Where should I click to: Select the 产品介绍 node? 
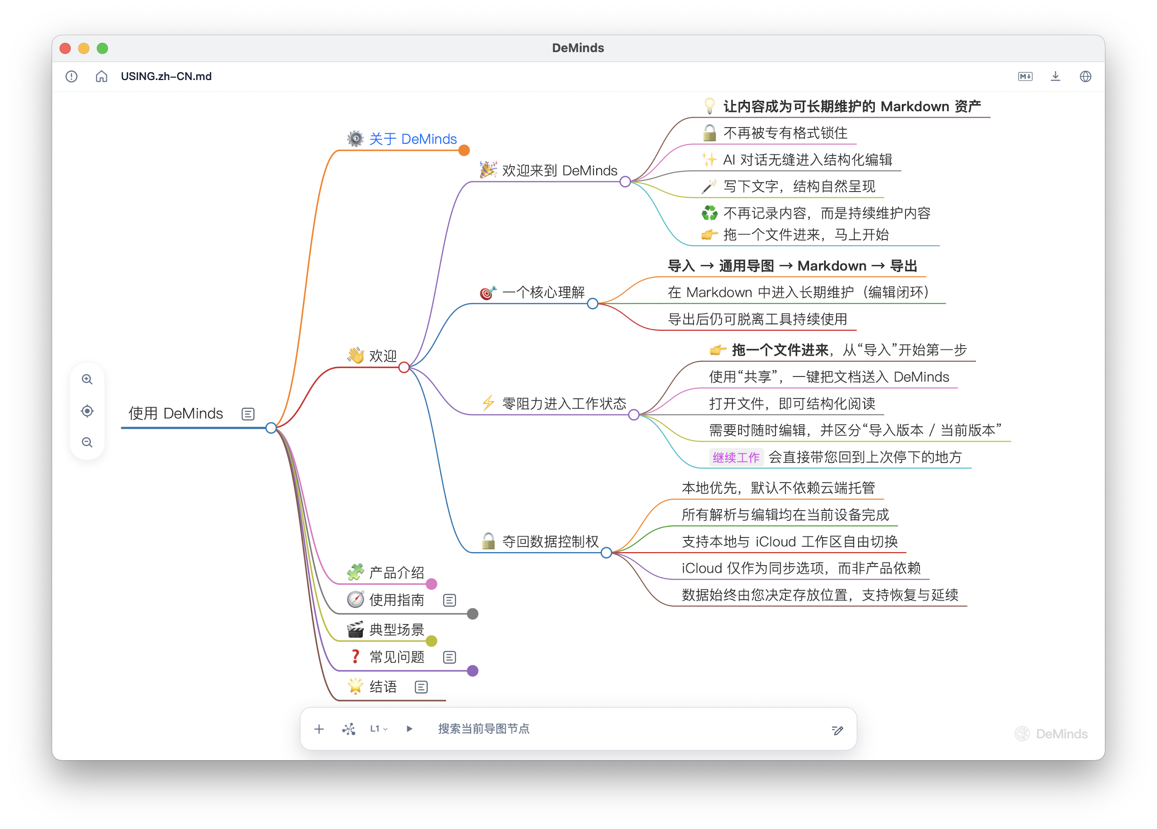(385, 573)
